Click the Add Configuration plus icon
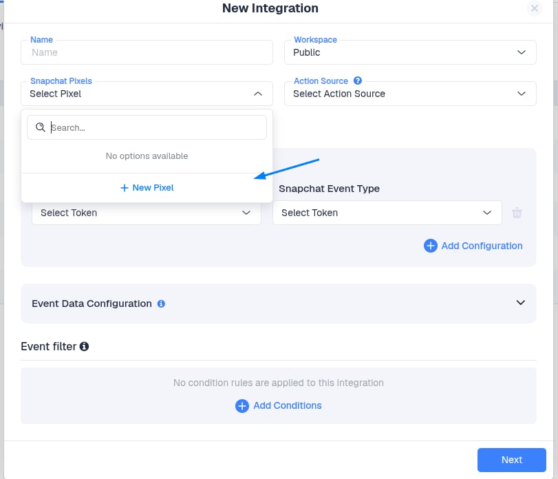Image resolution: width=558 pixels, height=479 pixels. (430, 246)
